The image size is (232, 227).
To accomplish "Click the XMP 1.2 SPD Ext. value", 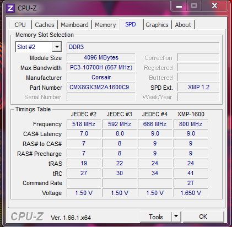I will click(198, 87).
